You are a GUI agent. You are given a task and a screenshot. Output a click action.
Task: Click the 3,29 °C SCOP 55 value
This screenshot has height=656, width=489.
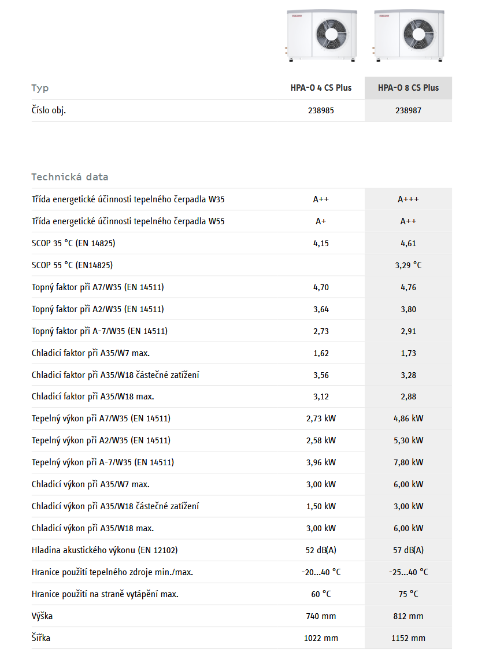click(x=408, y=265)
